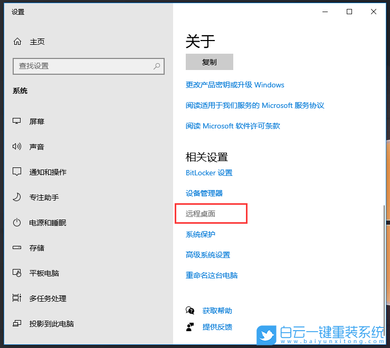The image size is (390, 348).
Task: Open 设备管理器 link
Action: pos(204,193)
